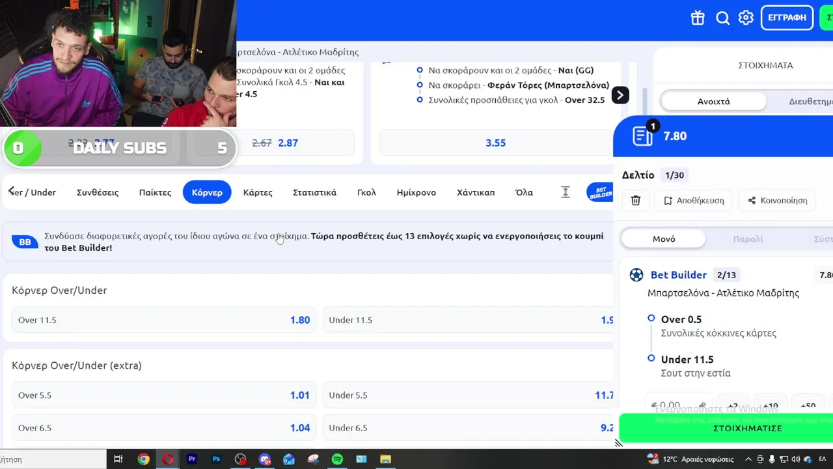Pick Over 5.5 corners at 1.01
This screenshot has width=833, height=469.
point(164,395)
